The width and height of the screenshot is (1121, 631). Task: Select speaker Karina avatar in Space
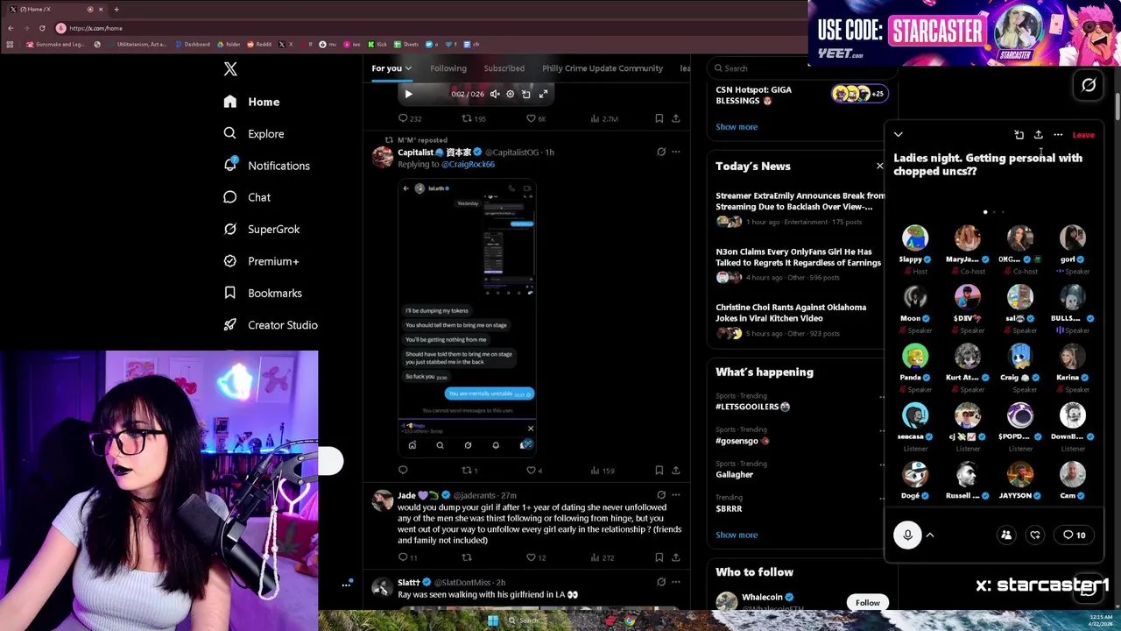pyautogui.click(x=1072, y=356)
